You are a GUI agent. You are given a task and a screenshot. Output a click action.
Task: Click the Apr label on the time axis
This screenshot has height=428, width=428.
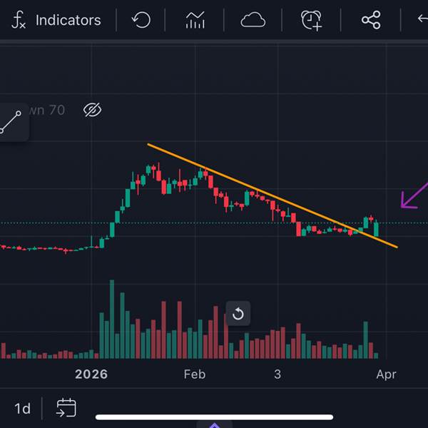pyautogui.click(x=386, y=374)
